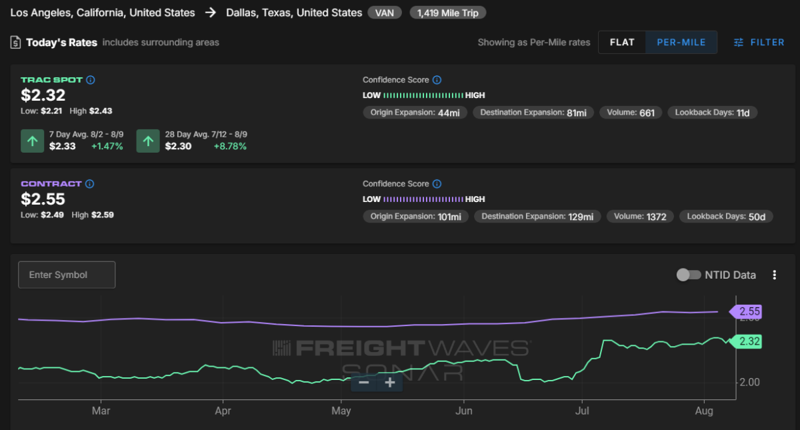Click the CONTRACT Confidence Score info icon
Image resolution: width=800 pixels, height=430 pixels.
click(437, 184)
